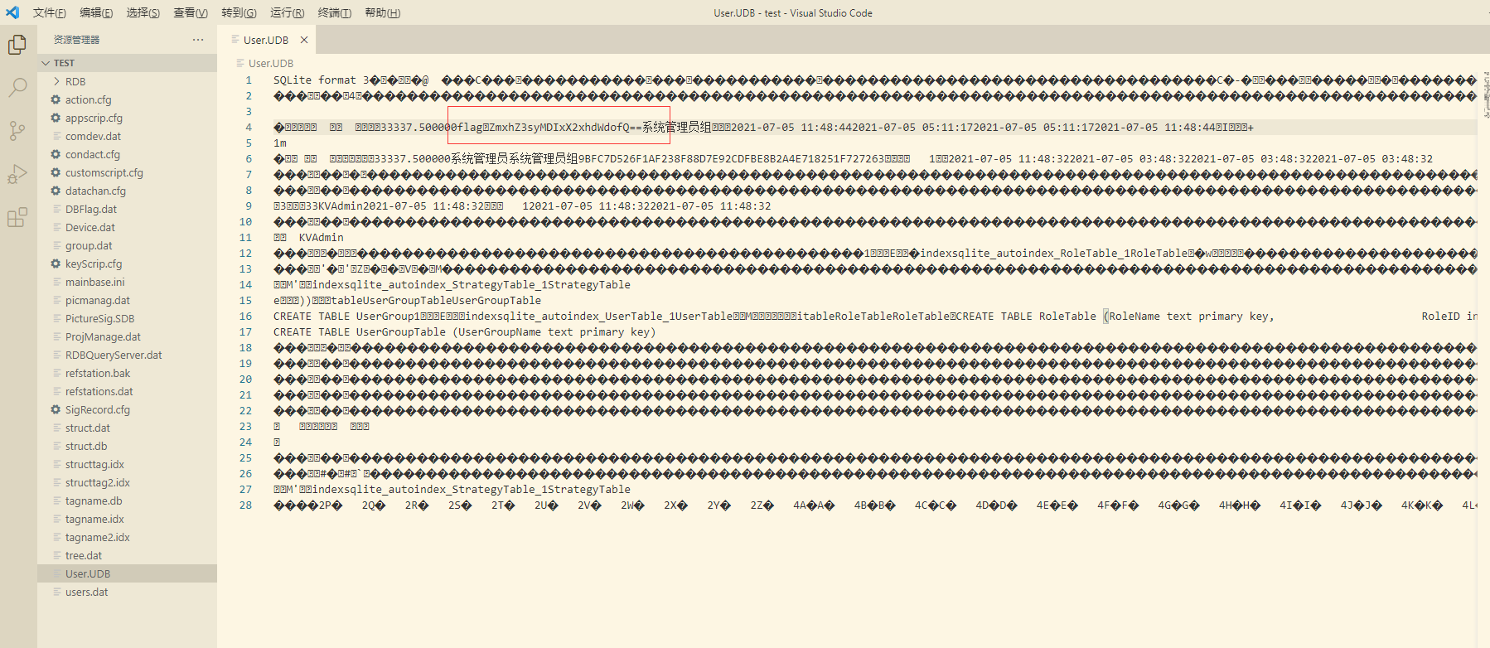Open the 选择(S) menu
The image size is (1490, 648).
143,12
